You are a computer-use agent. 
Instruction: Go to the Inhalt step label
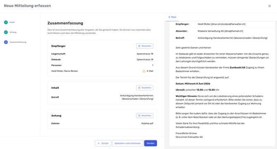[x=12, y=22]
